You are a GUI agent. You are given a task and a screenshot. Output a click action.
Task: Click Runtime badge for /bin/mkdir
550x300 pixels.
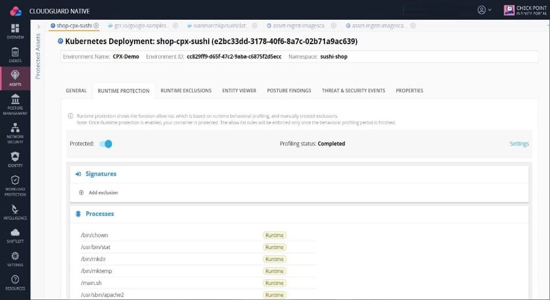[x=274, y=259]
